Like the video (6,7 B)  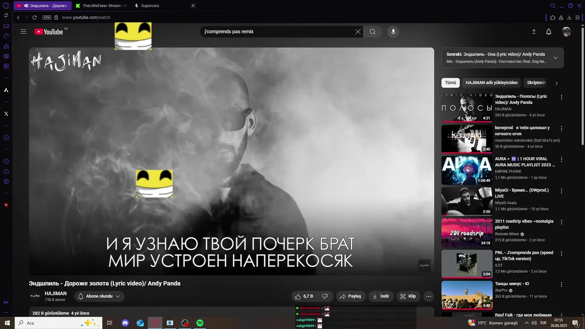[x=304, y=296]
